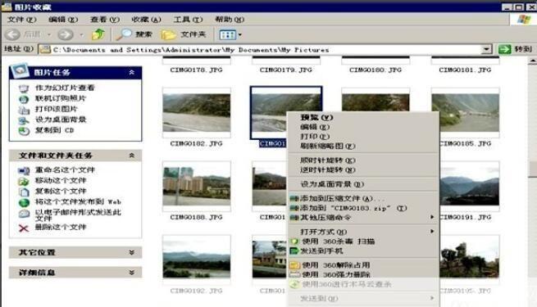The height and width of the screenshot is (307, 537).
Task: Choose 打印(P) in the context menu
Action: (x=363, y=137)
